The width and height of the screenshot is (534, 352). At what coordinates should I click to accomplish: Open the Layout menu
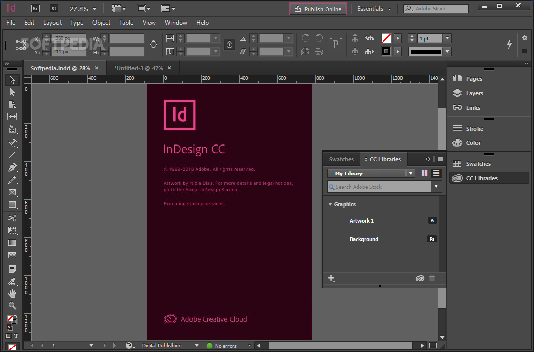pos(52,23)
